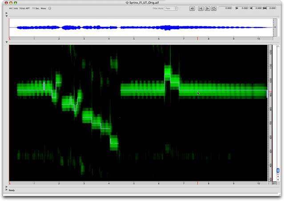Click the current time position field
The image size is (284, 201).
[x=228, y=8]
